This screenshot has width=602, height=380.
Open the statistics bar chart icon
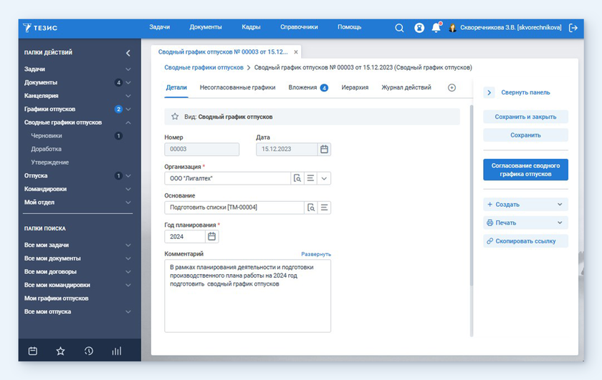(117, 351)
